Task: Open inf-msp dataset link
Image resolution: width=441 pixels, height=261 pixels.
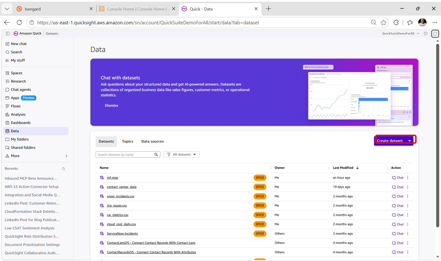Action: pos(112,178)
